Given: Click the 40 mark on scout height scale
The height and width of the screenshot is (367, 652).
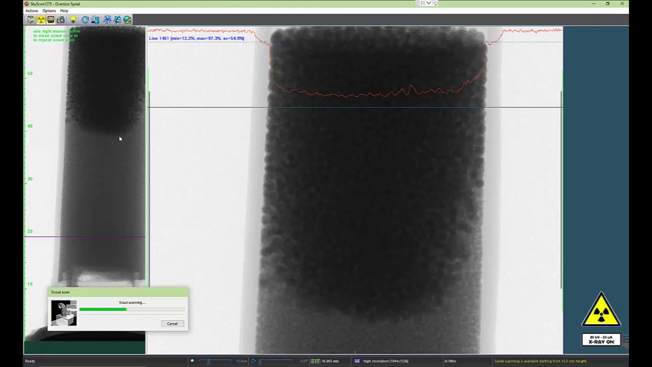Looking at the screenshot, I should tap(30, 126).
